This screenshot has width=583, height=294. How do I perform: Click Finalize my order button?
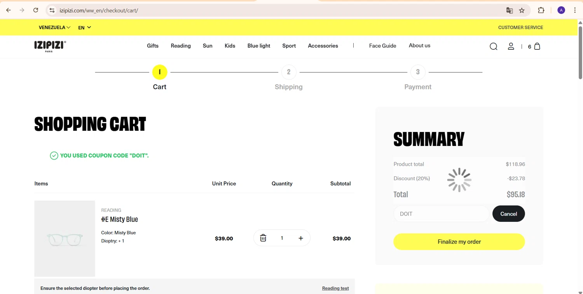click(459, 242)
